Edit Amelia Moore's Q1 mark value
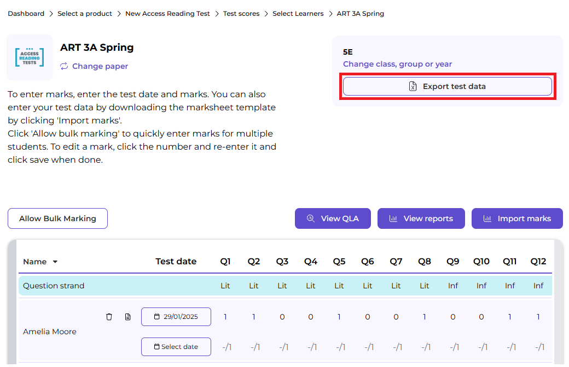This screenshot has width=569, height=367. point(225,316)
